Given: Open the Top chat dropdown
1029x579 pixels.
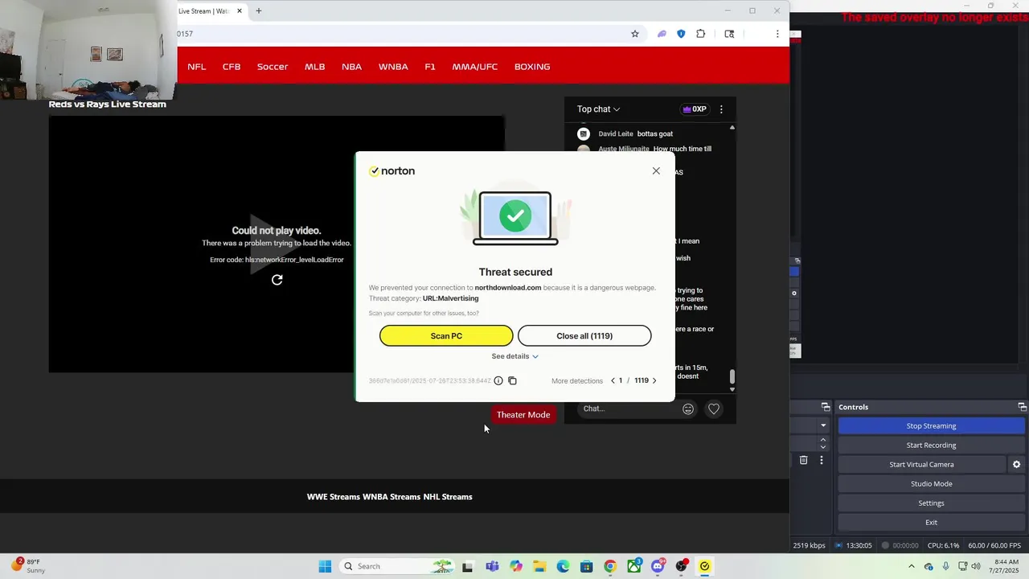Looking at the screenshot, I should 598,109.
